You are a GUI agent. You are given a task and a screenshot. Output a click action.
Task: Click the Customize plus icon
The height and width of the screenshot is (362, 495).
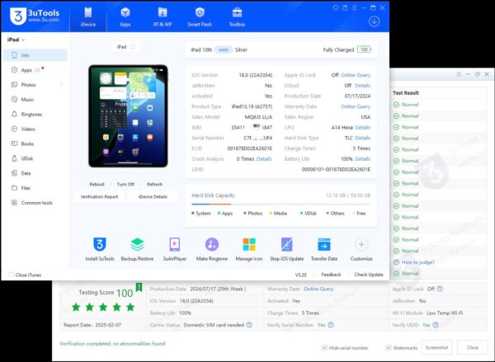tap(361, 244)
